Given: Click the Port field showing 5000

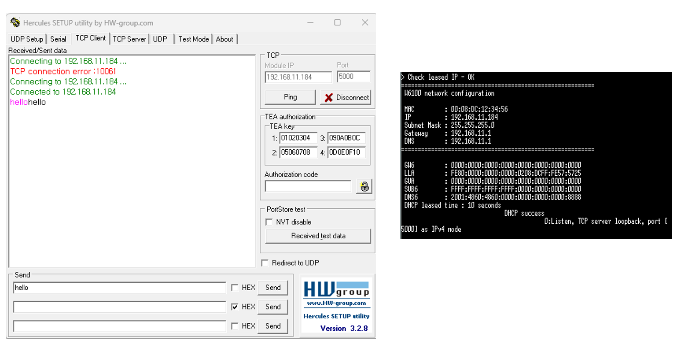Looking at the screenshot, I should pyautogui.click(x=353, y=77).
